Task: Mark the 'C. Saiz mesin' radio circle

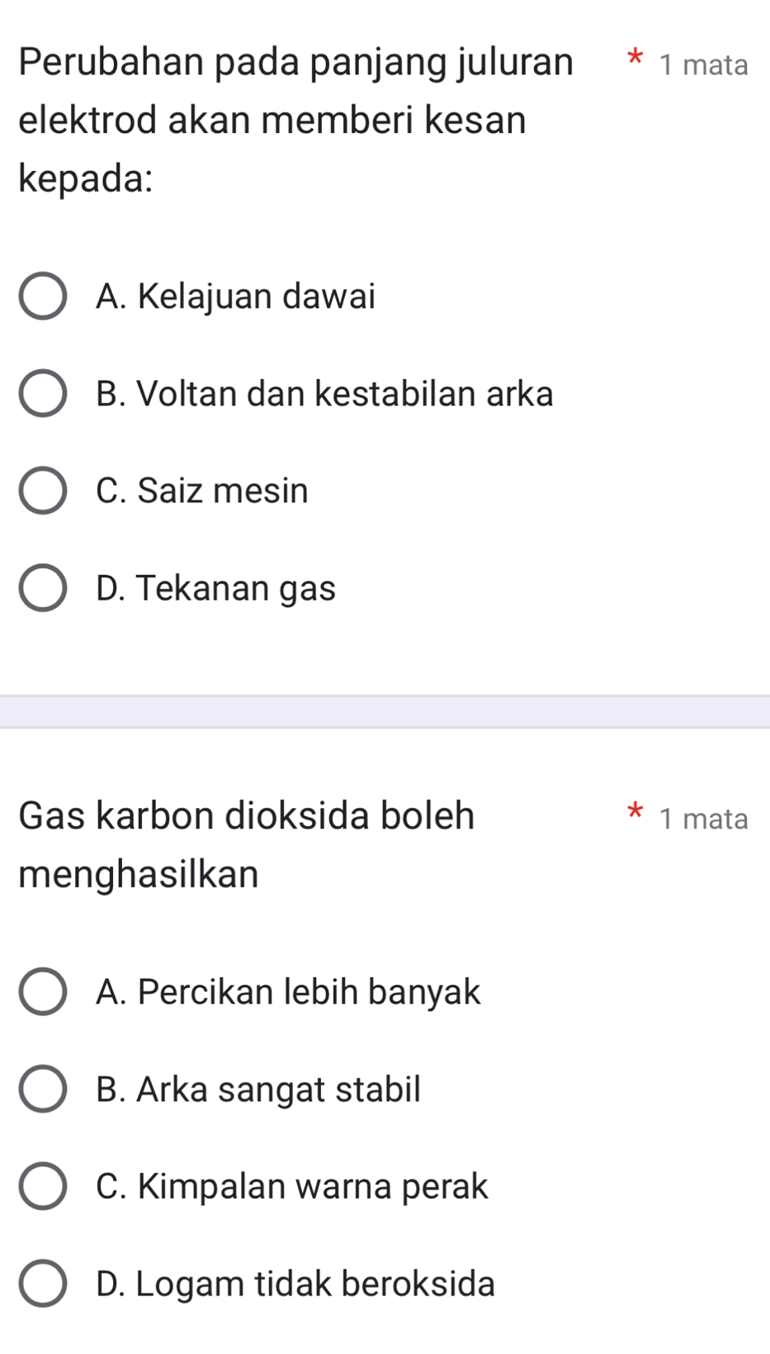Action: pyautogui.click(x=43, y=491)
